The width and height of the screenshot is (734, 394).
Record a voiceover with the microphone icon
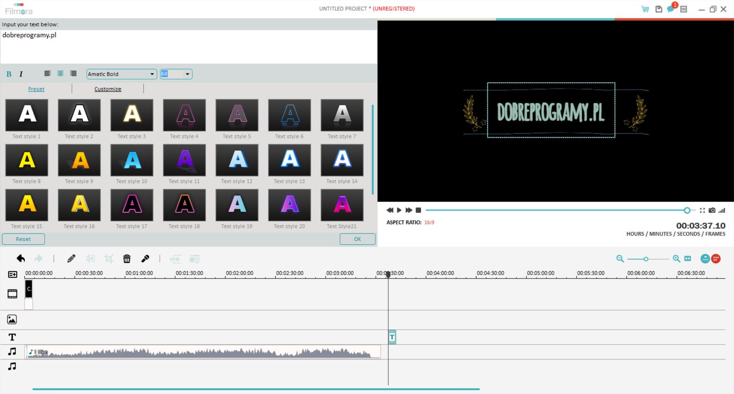pyautogui.click(x=145, y=258)
